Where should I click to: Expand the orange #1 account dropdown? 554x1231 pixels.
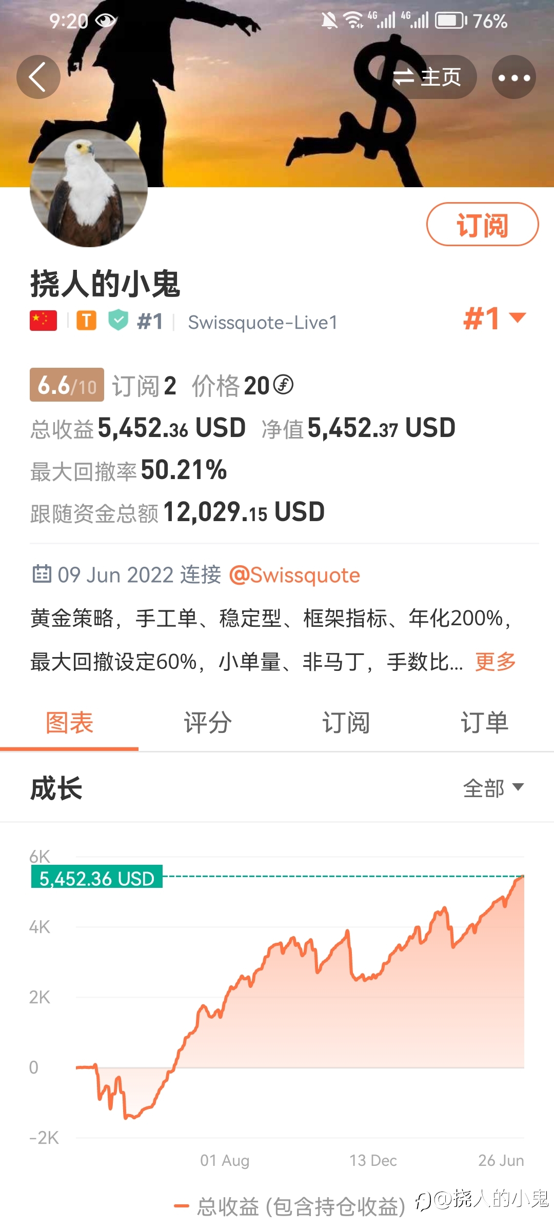(x=494, y=319)
